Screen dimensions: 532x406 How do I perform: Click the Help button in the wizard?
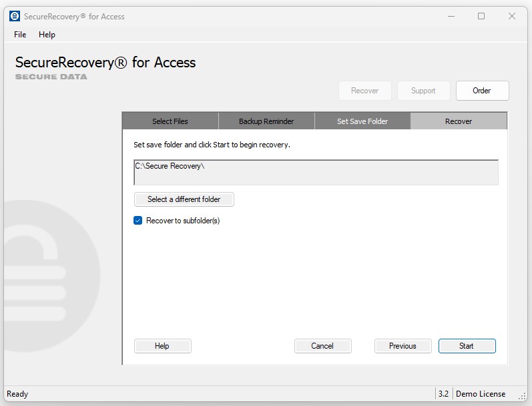point(162,346)
